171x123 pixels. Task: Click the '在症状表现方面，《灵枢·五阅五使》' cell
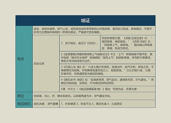pyautogui.click(x=128, y=43)
